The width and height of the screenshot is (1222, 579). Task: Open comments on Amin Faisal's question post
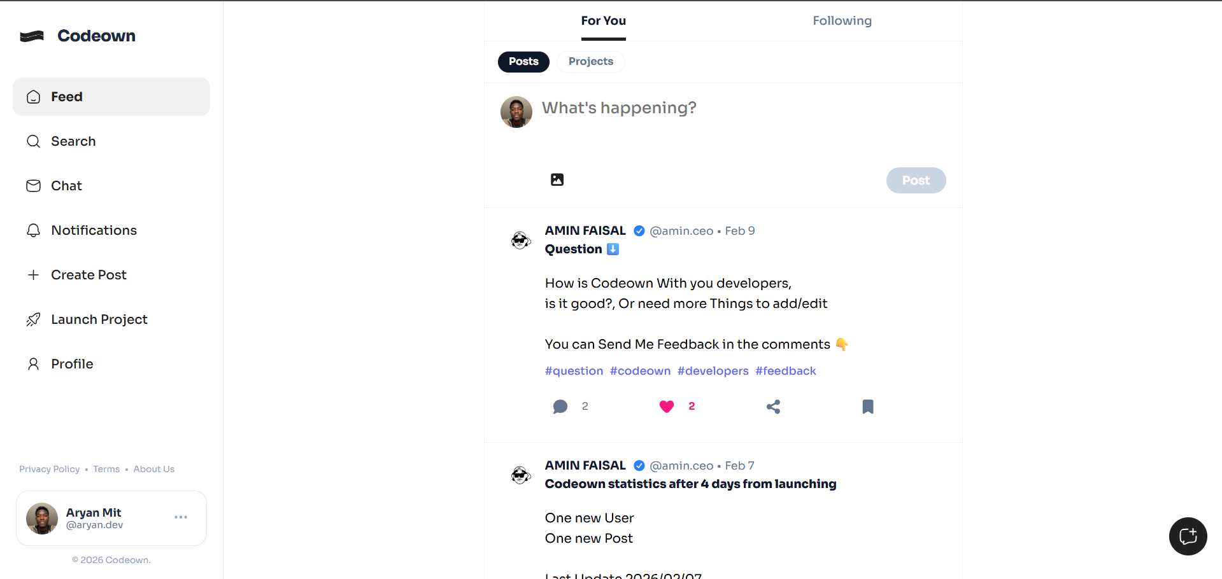[560, 407]
